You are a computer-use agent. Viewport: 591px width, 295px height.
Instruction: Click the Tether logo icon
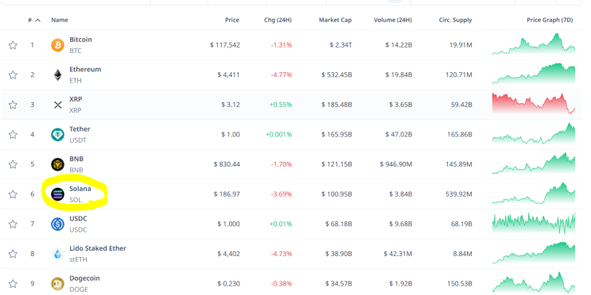57,135
